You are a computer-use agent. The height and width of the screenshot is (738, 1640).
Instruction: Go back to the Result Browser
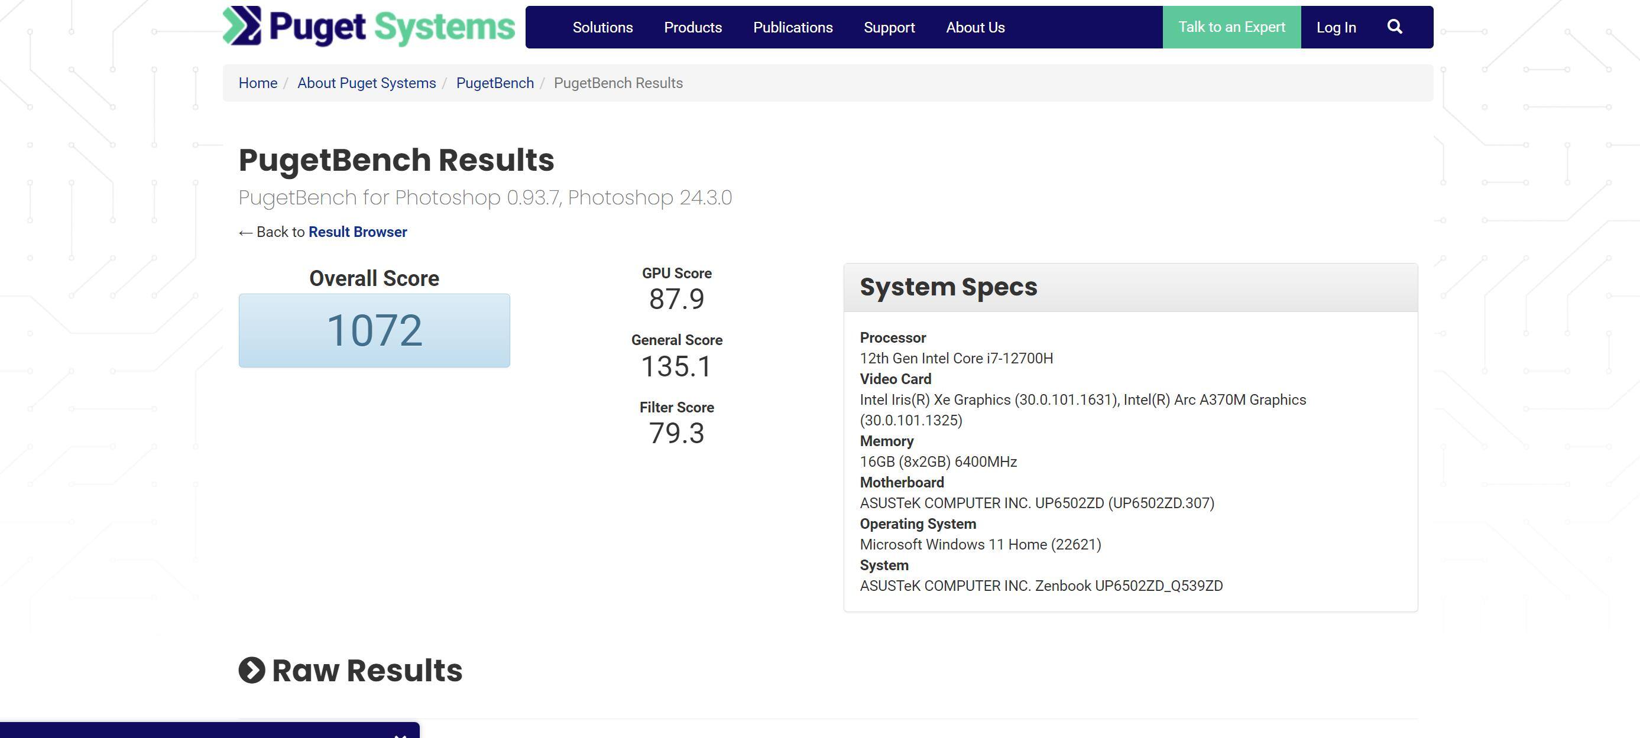pyautogui.click(x=357, y=232)
